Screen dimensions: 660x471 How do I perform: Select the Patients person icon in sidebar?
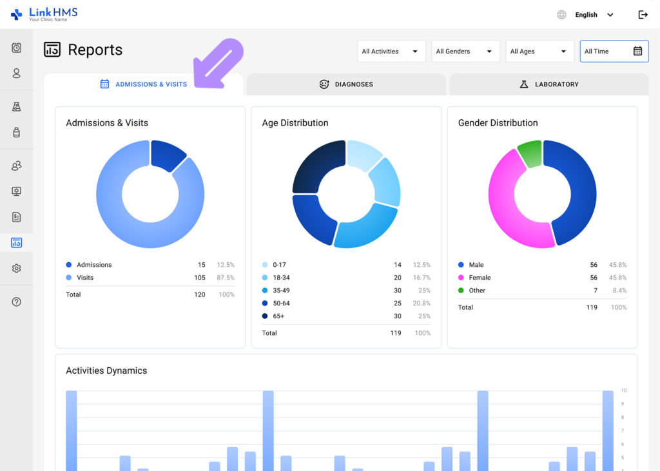click(x=16, y=73)
